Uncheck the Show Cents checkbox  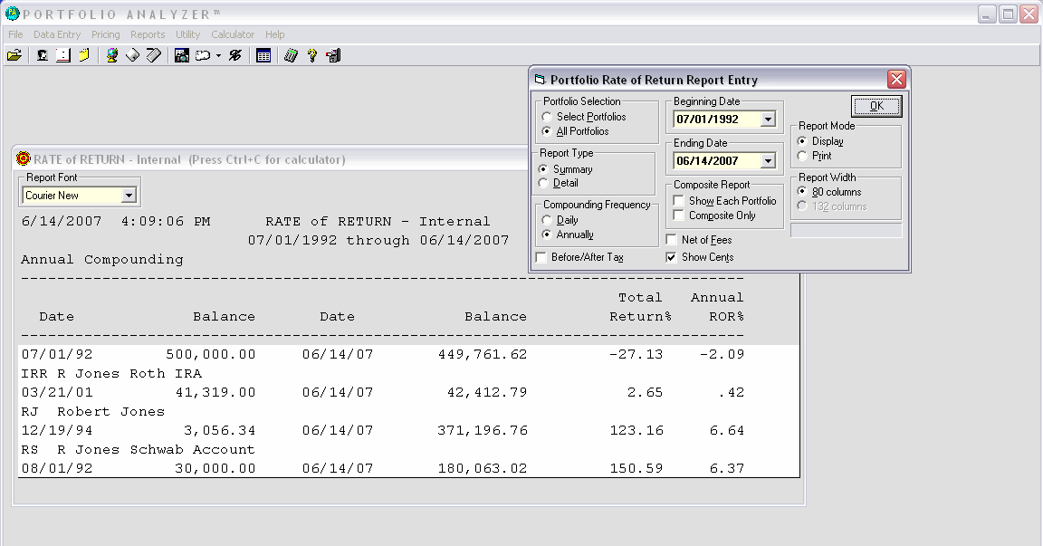671,257
